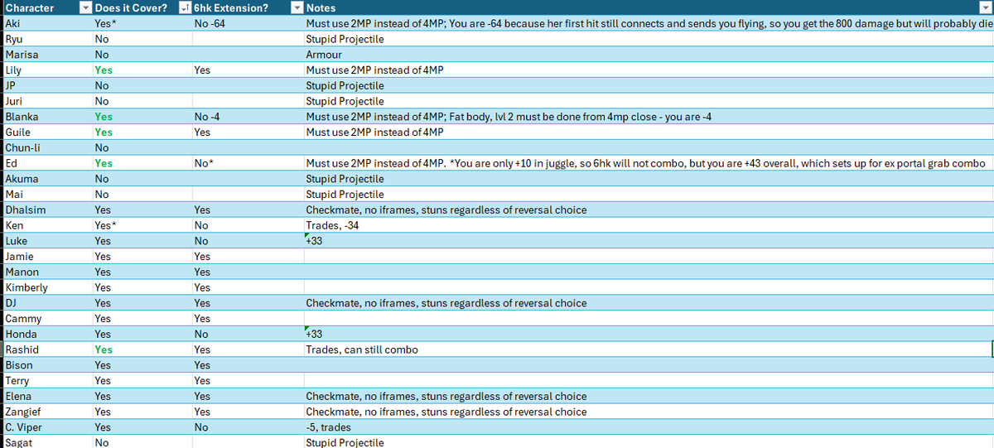This screenshot has width=994, height=448.
Task: Select the 'Lily' character cell
Action: tap(46, 70)
